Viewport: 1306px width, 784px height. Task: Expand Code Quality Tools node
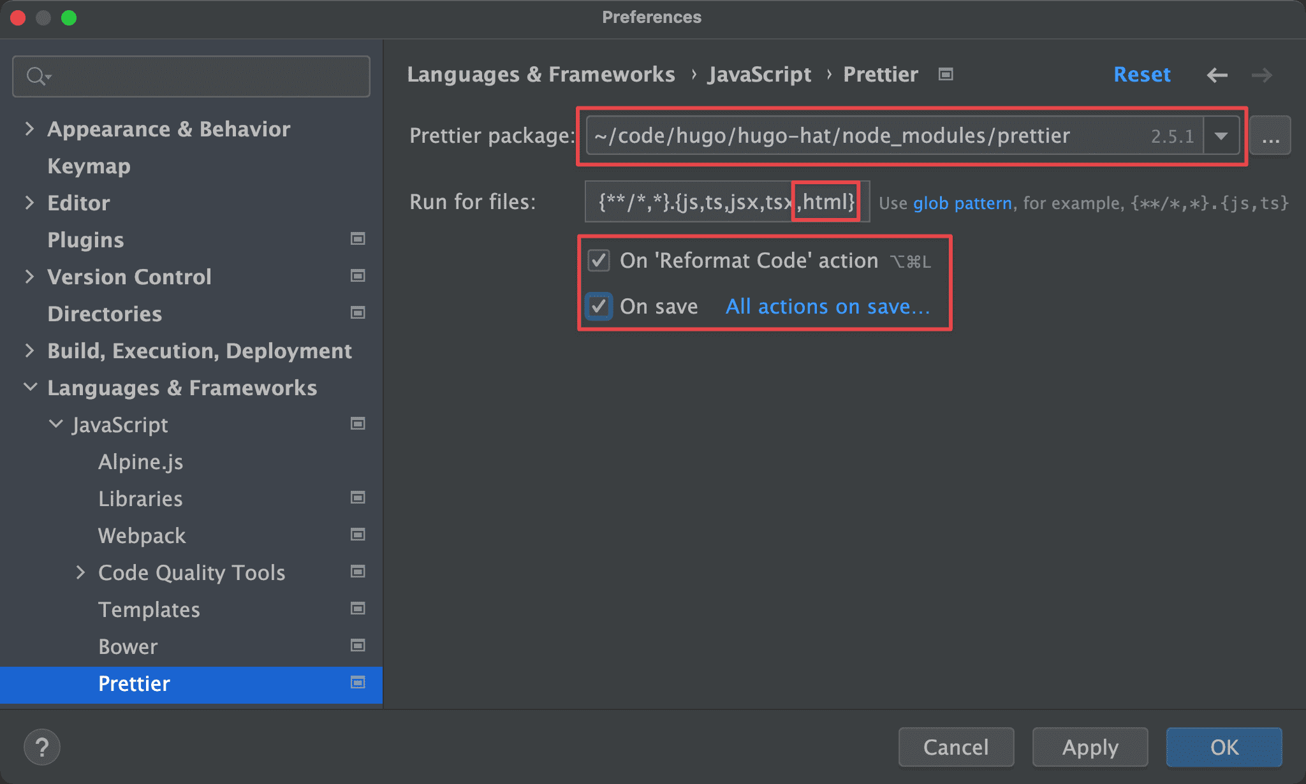80,572
